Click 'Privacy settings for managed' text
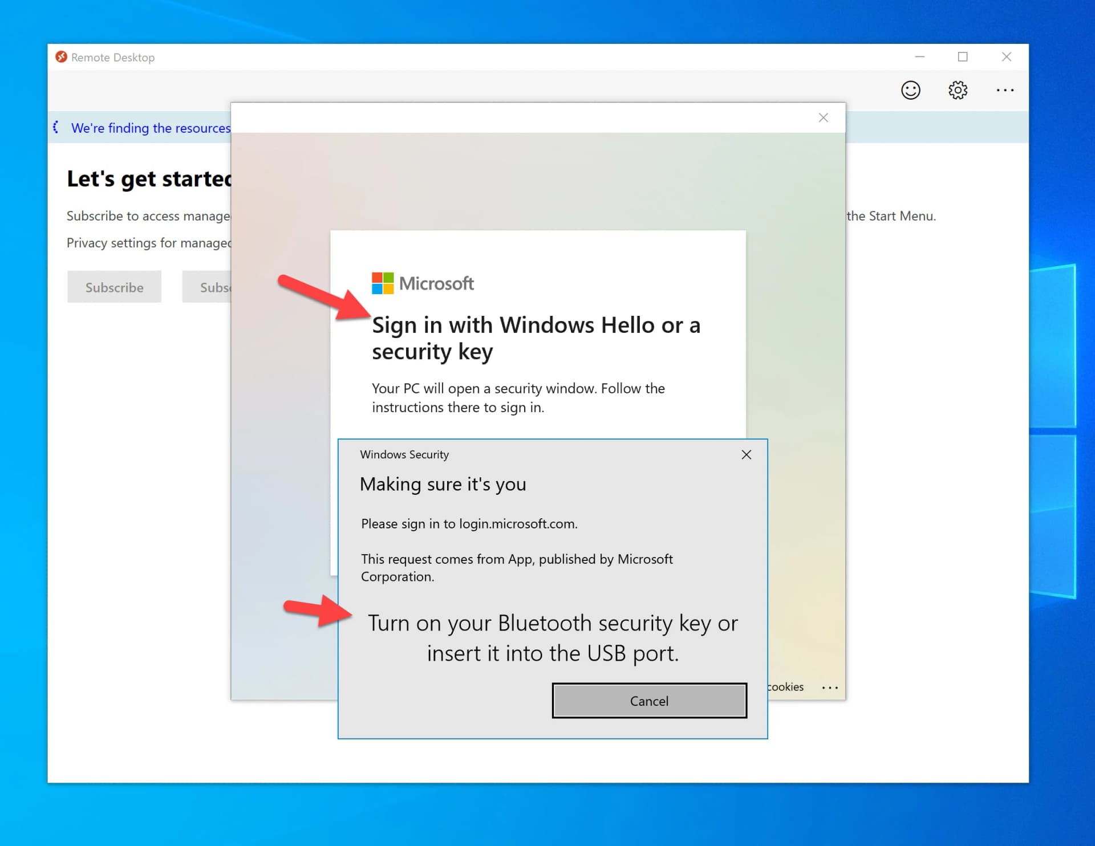The width and height of the screenshot is (1095, 846). point(149,243)
